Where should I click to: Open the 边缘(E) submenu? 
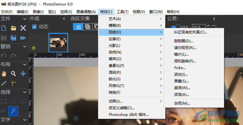point(131,39)
